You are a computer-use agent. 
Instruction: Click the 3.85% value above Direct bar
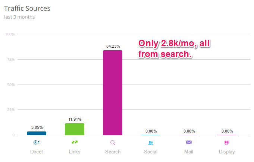click(x=37, y=127)
